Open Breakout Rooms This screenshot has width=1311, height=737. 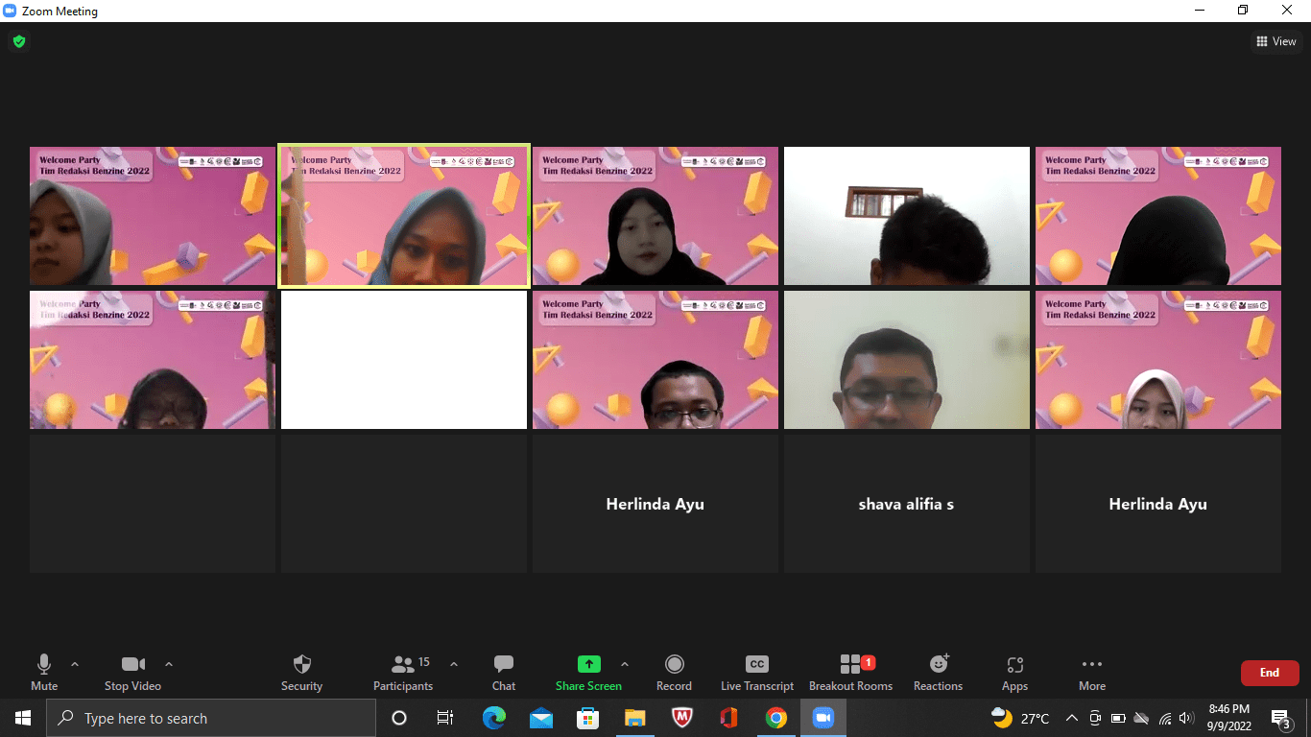850,672
